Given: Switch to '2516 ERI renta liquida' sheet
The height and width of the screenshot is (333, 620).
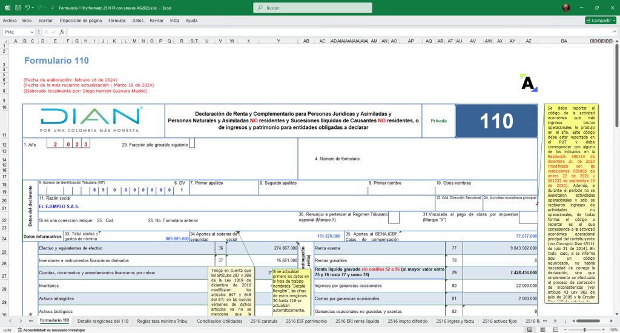Looking at the screenshot, I should (x=357, y=321).
